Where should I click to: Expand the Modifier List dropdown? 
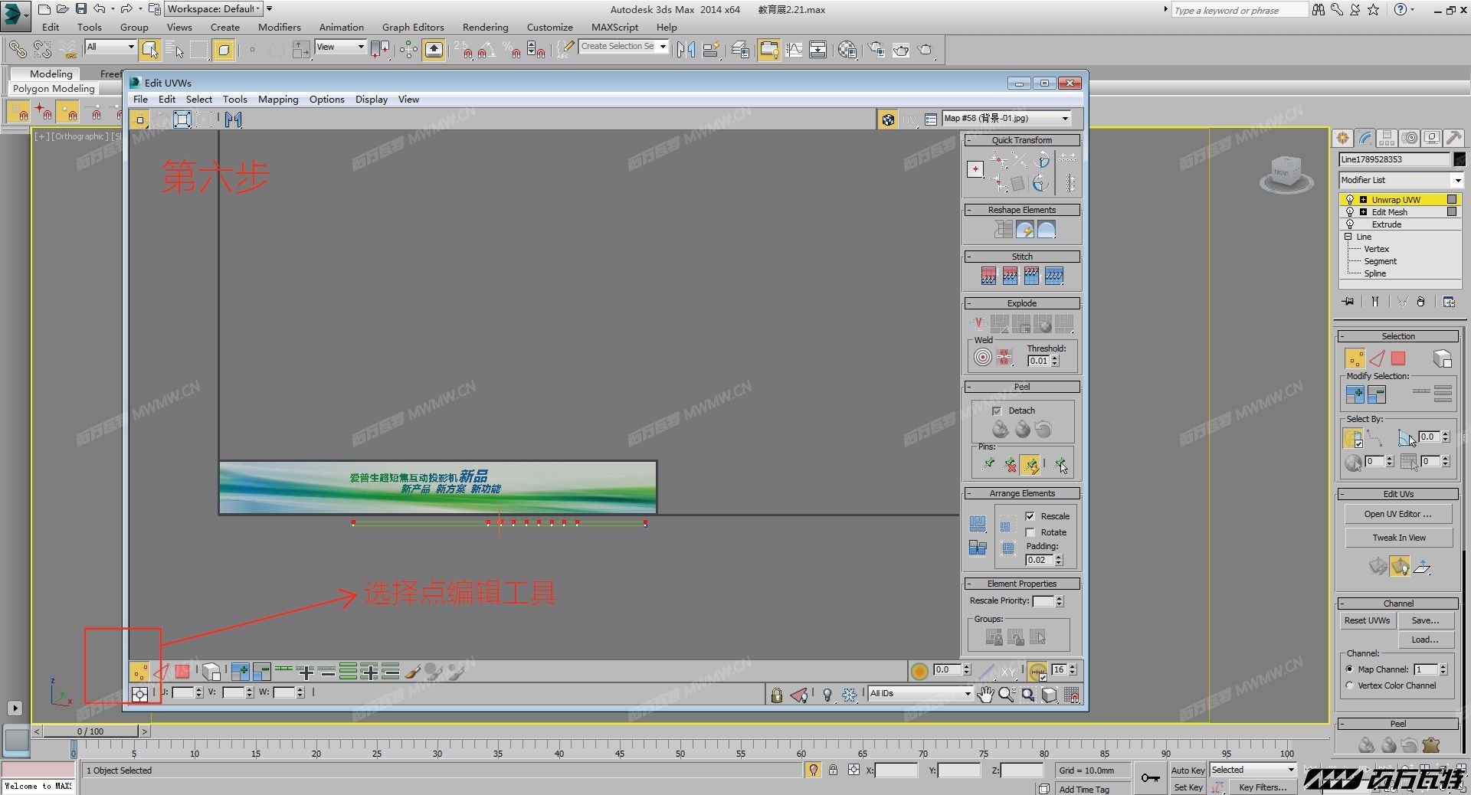(1401, 180)
